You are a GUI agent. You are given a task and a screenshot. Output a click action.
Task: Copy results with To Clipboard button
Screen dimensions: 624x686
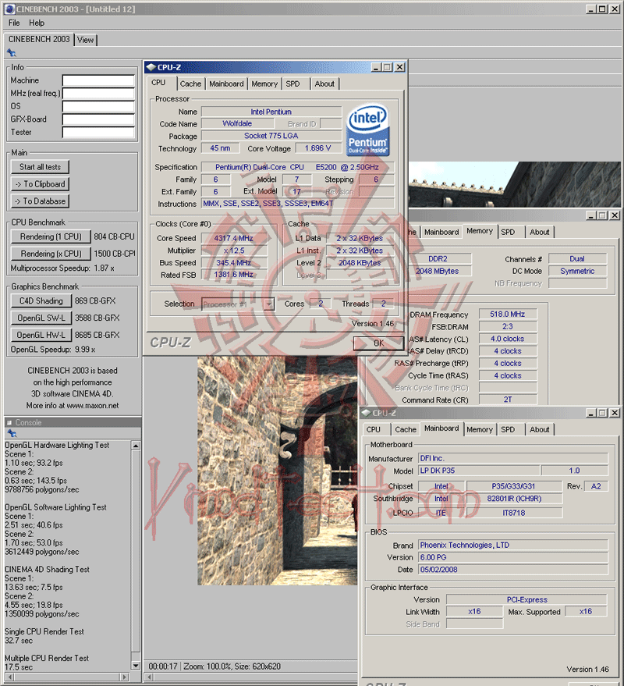[x=40, y=183]
